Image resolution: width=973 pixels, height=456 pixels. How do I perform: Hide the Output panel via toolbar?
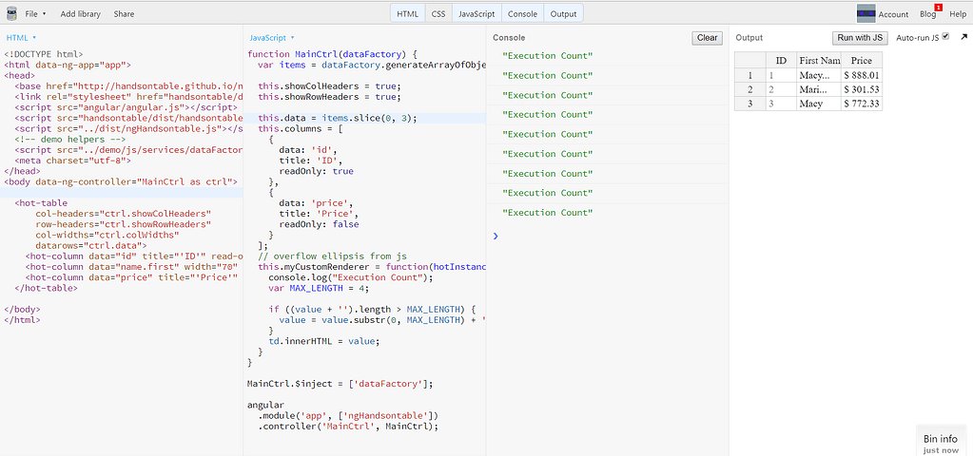(x=563, y=13)
